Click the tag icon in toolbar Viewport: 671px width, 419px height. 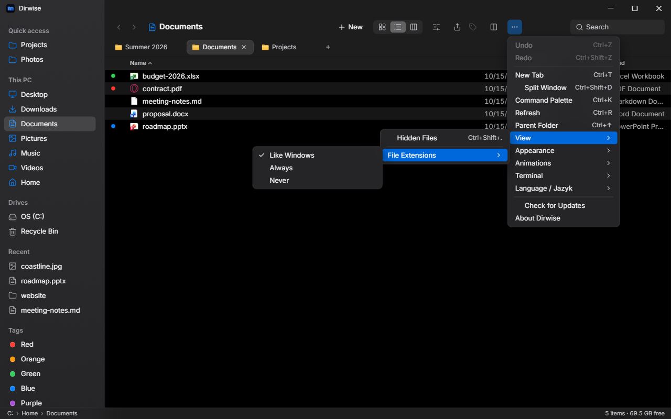click(x=473, y=27)
